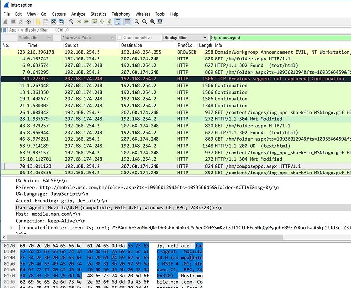The height and width of the screenshot is (288, 351).
Task: Open the Narrow & Wide dropdown
Action: (88, 38)
